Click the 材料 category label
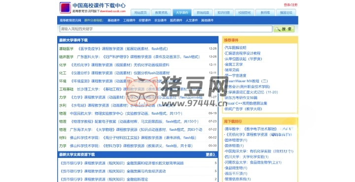This screenshot has width=355, height=182. point(63,138)
